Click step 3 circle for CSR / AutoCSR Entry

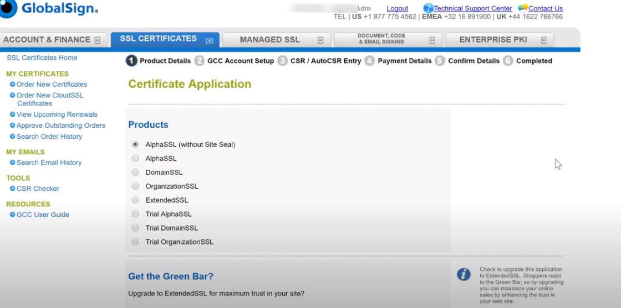(x=282, y=61)
